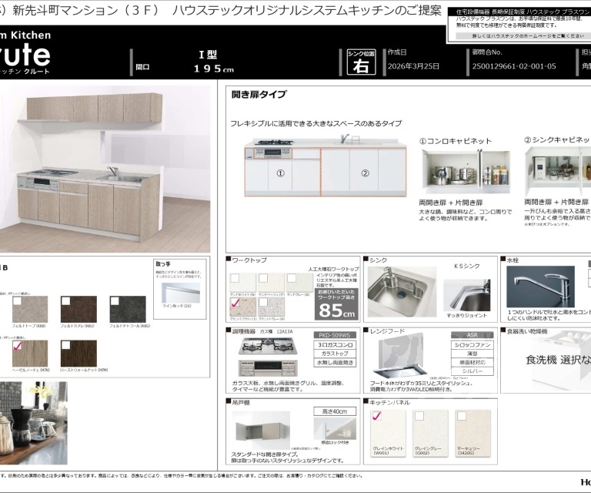Untick the checked グレインホワイト kitchen panel checkbox
Image resolution: width=591 pixels, height=493 pixels.
tap(376, 416)
